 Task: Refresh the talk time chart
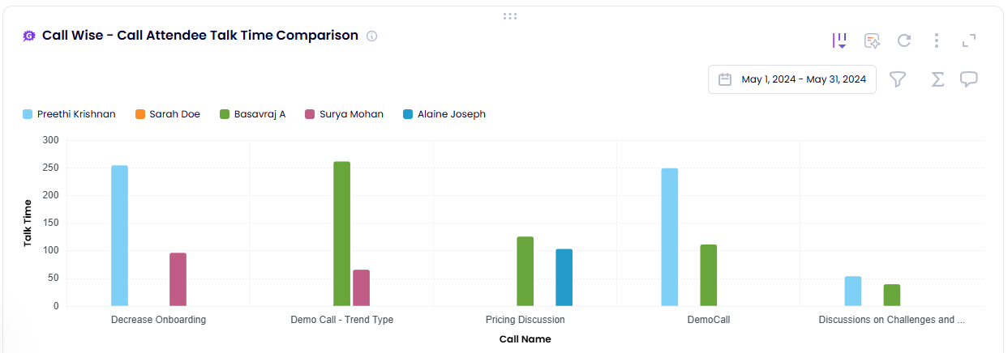(x=904, y=40)
